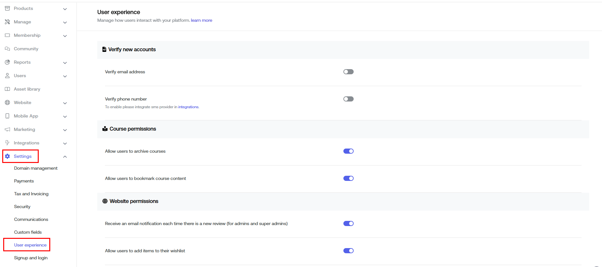Disable Allow users to archive courses
Screen dimensions: 602x267
348,151
